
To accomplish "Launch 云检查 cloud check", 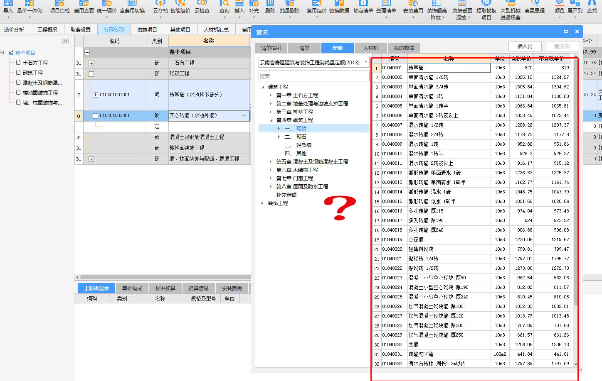I will 202,7.
